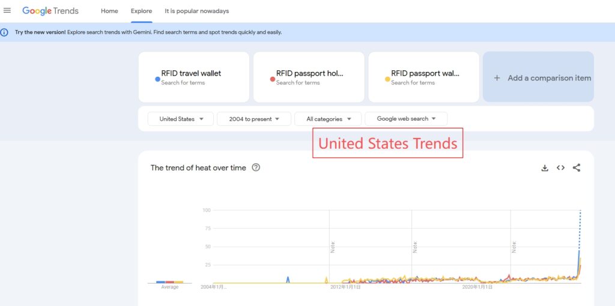Image resolution: width=615 pixels, height=306 pixels.
Task: Expand the All categories dropdown
Action: tap(328, 119)
